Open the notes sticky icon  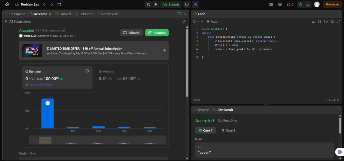click(187, 4)
